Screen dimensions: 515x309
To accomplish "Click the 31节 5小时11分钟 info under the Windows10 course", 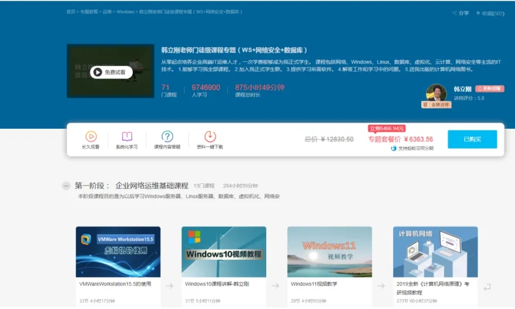I will click(202, 301).
